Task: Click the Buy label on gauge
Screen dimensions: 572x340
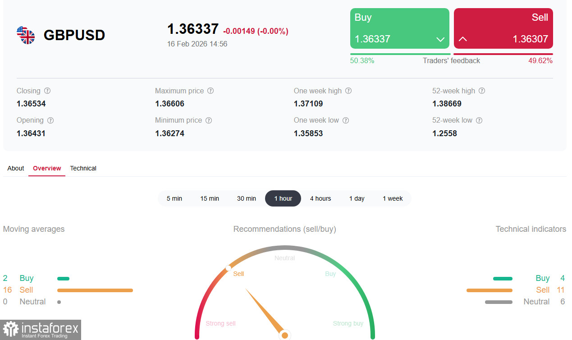Action: (x=330, y=274)
